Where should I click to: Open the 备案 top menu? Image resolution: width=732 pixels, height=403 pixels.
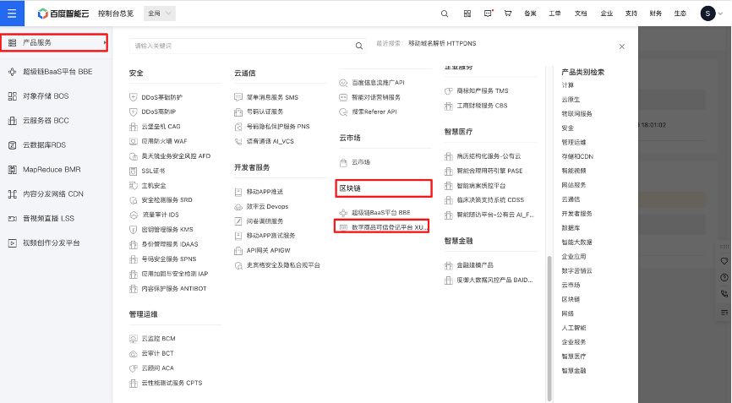coord(530,14)
